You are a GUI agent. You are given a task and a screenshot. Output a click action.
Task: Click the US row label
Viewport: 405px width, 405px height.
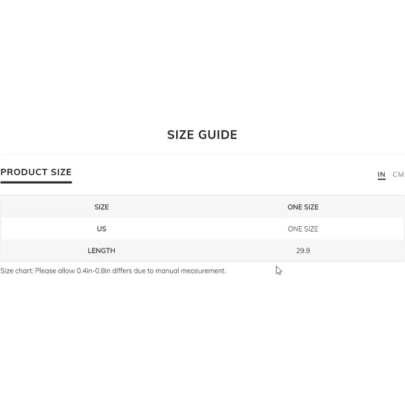101,229
